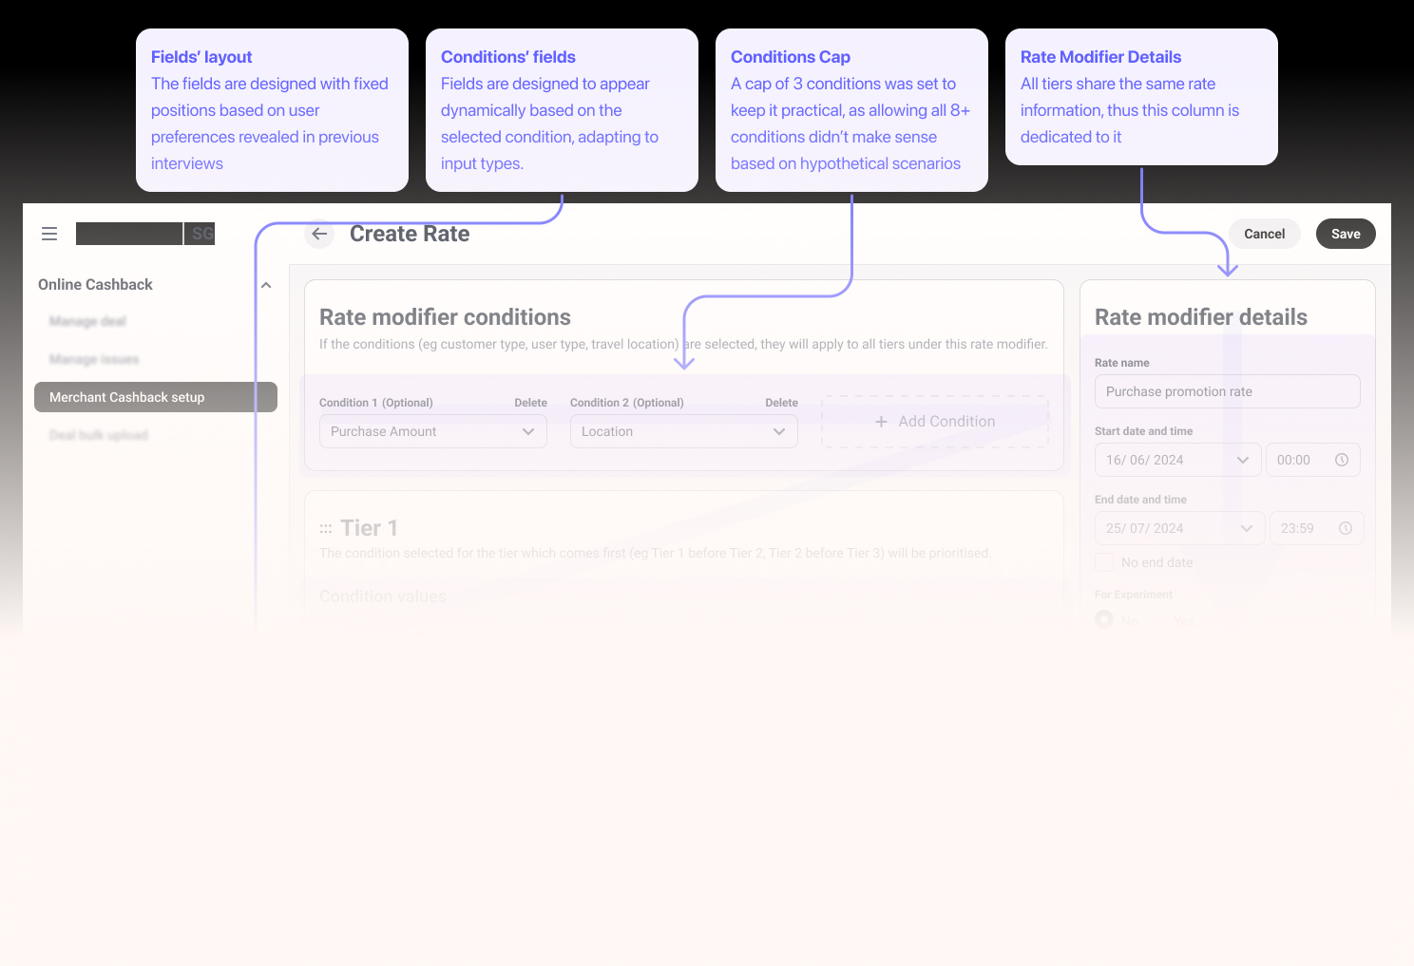Image resolution: width=1414 pixels, height=966 pixels.
Task: Open the Purchase Amount condition dropdown
Action: click(433, 431)
